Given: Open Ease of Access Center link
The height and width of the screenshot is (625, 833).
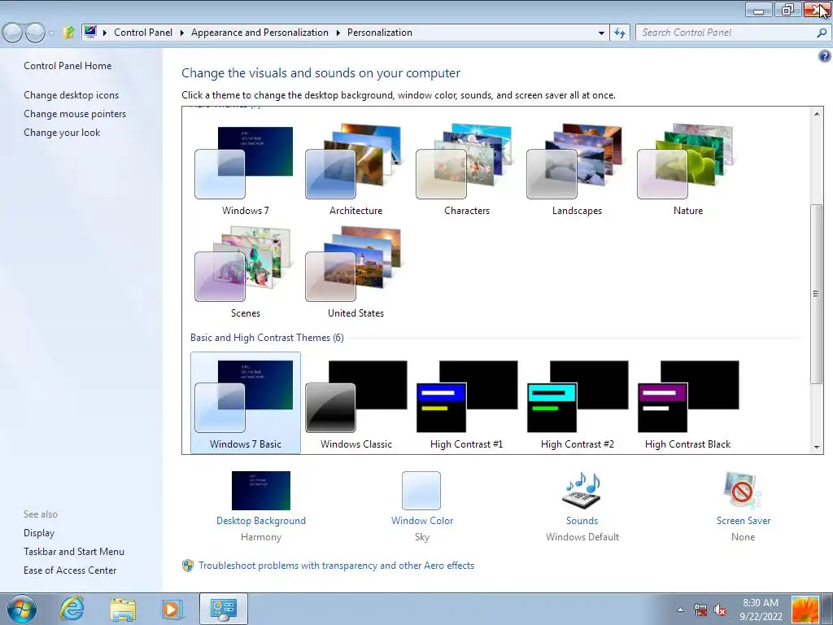Looking at the screenshot, I should [70, 570].
